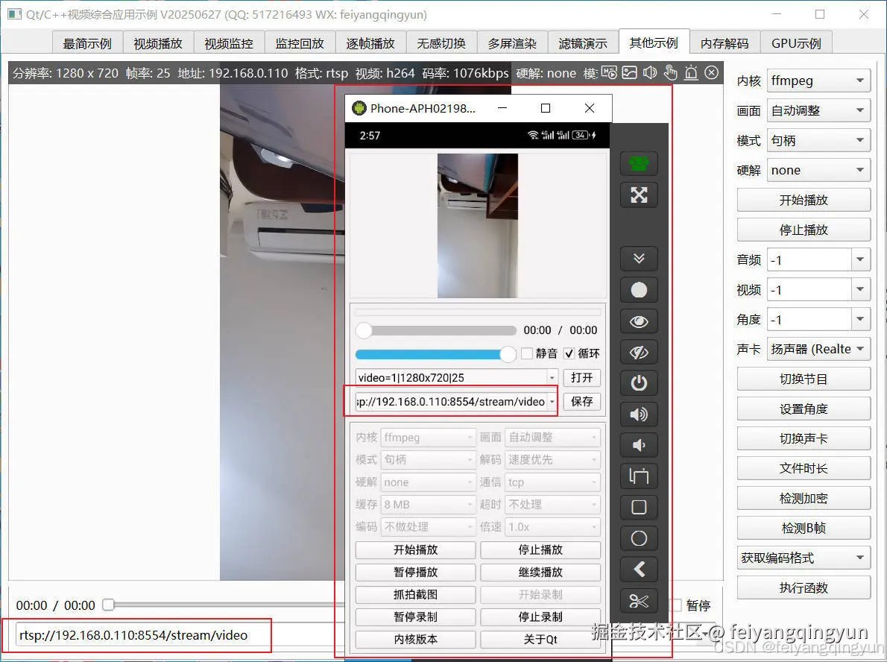
Task: Click the alarm icon in the top status bar
Action: pos(690,72)
